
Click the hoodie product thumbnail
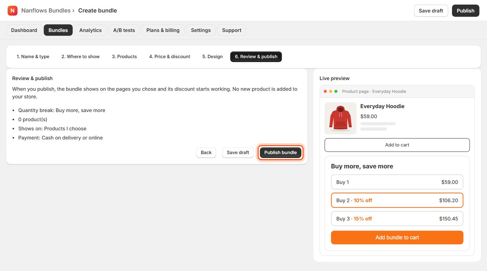[341, 118]
